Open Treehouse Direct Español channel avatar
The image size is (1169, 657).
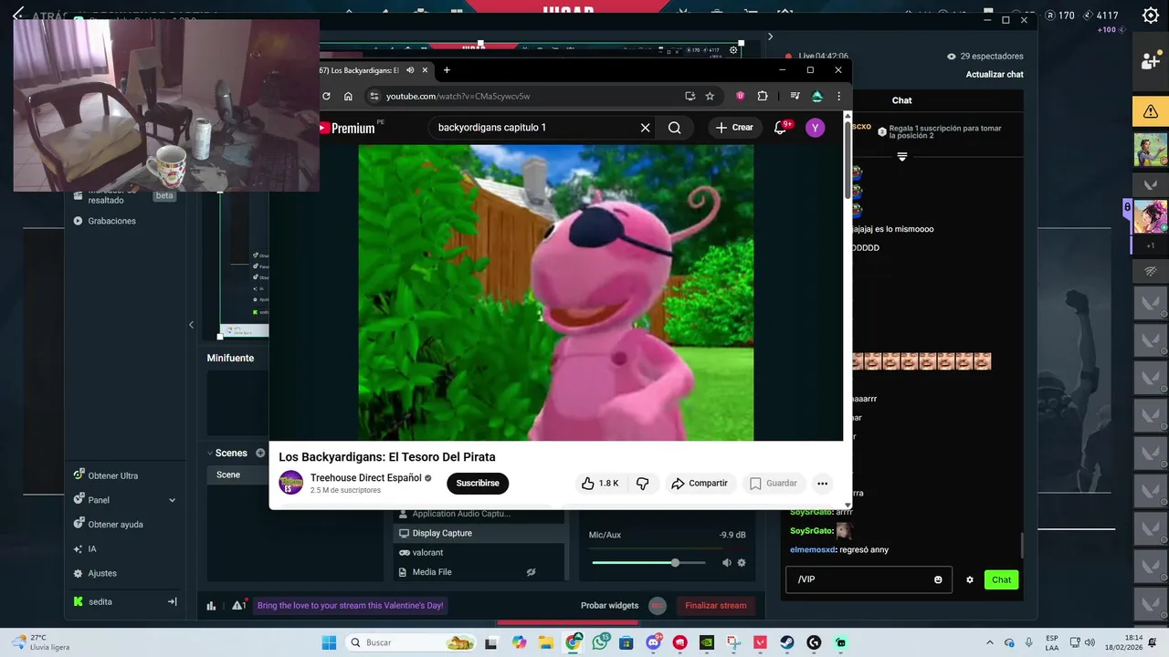click(x=290, y=483)
